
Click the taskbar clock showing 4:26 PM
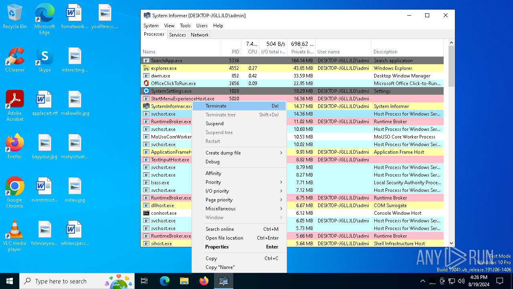[x=479, y=281]
